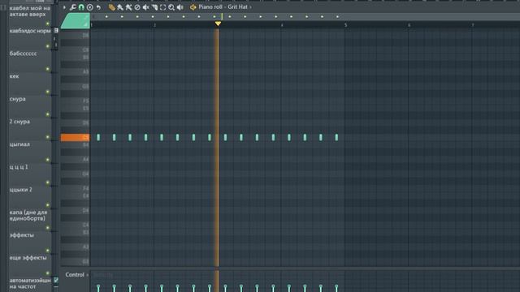Viewport: 520px width, 292px height.
Task: Click the pattern overview strip above the ruler
Action: pyautogui.click(x=305, y=16)
